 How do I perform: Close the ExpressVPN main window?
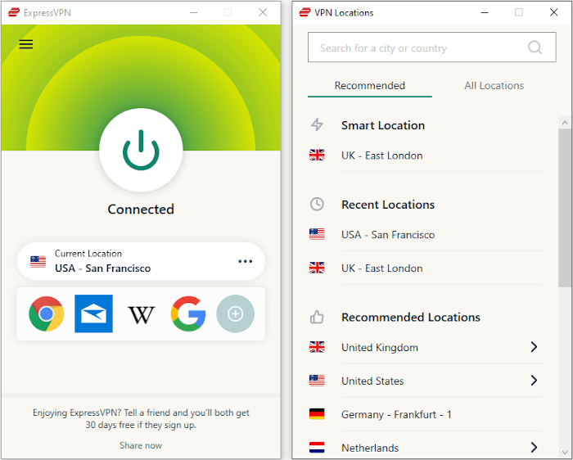click(263, 12)
